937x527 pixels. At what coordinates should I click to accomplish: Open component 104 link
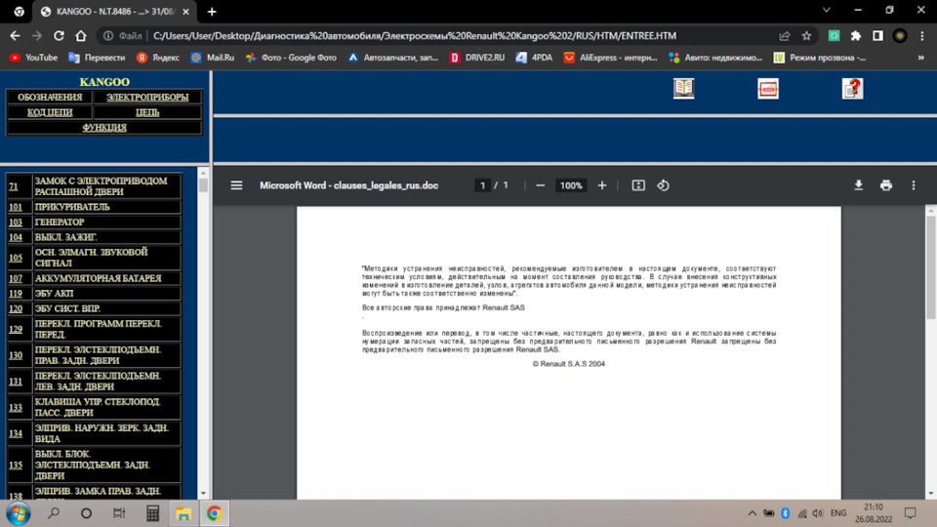[15, 237]
